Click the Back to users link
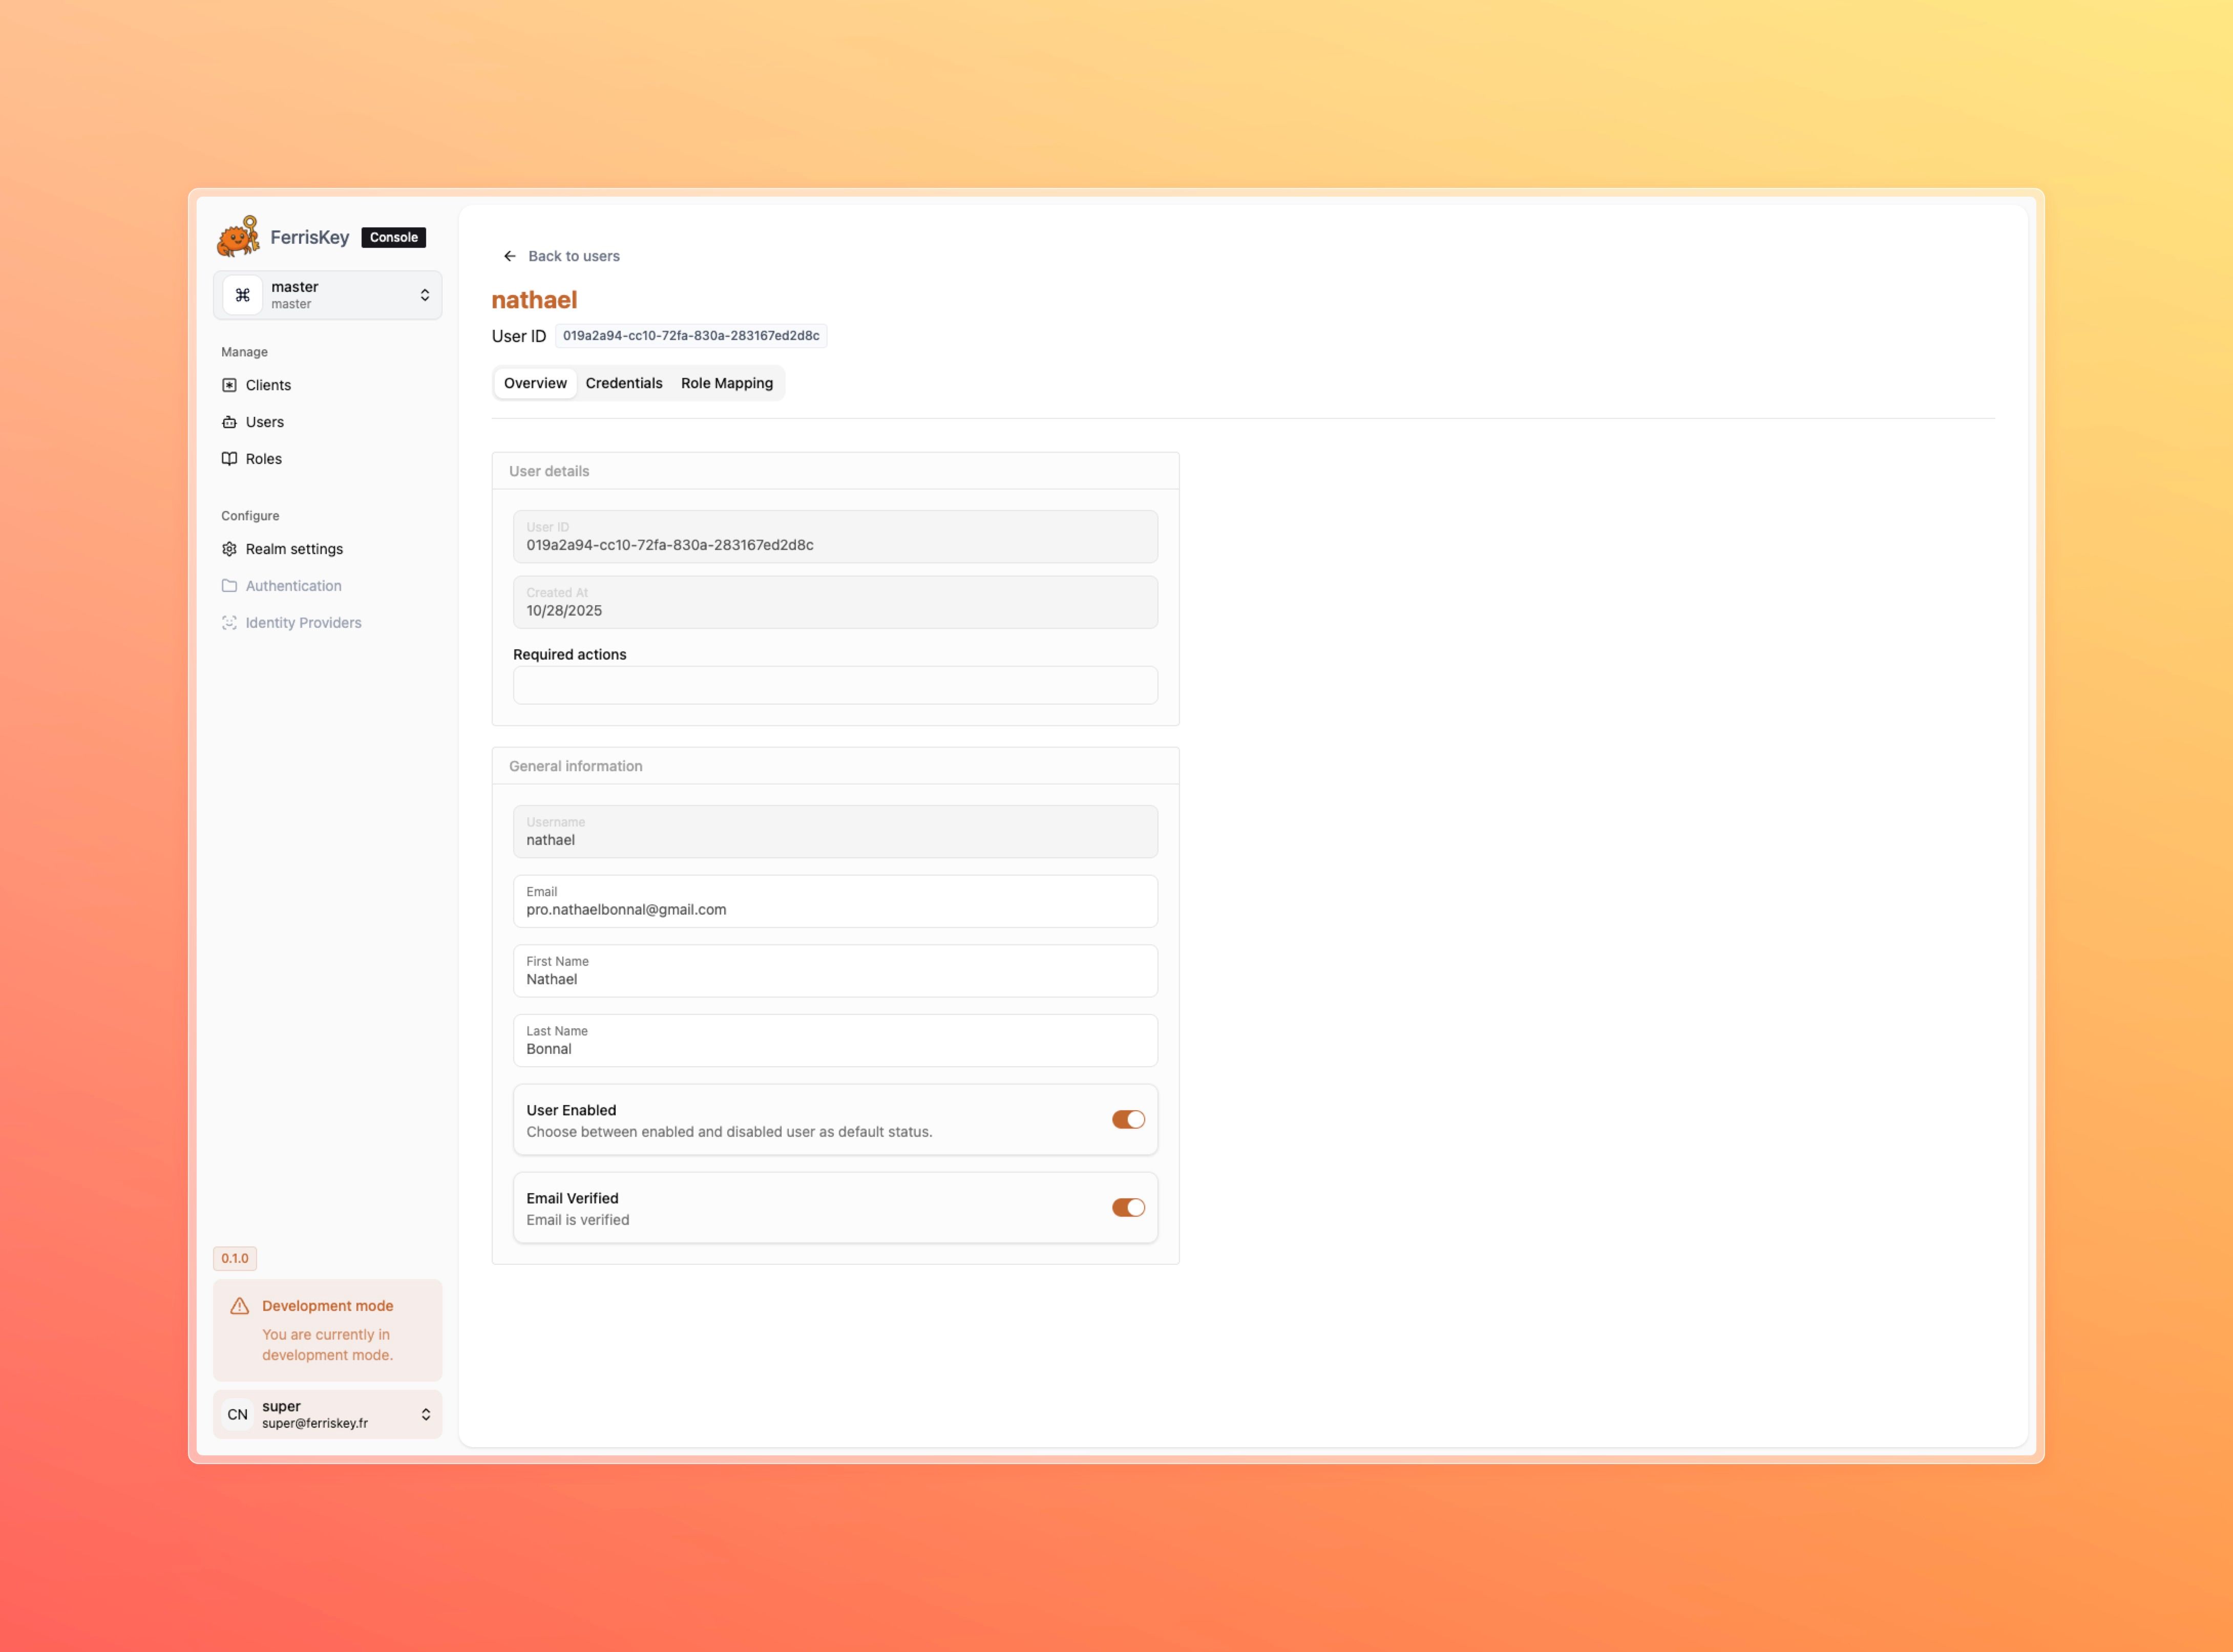2233x1652 pixels. (574, 256)
